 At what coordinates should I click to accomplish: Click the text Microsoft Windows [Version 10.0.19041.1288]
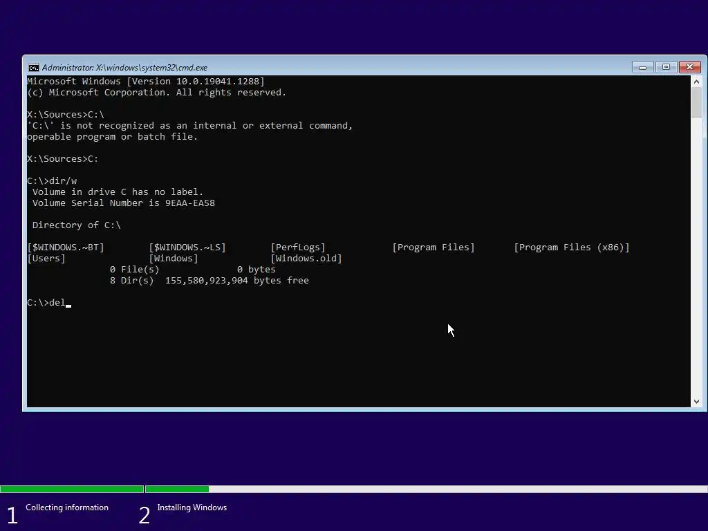(x=146, y=82)
